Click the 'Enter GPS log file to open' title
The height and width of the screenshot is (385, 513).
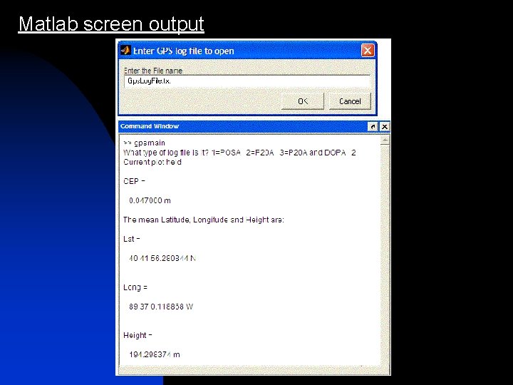point(184,51)
